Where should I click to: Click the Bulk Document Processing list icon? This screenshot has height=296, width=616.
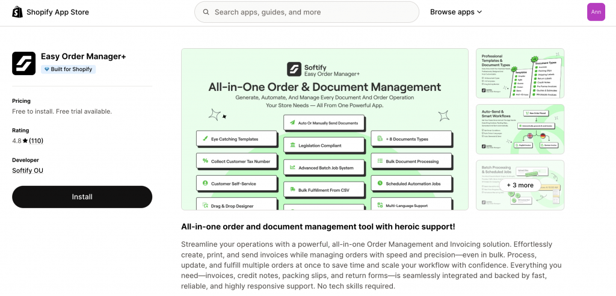coord(380,161)
